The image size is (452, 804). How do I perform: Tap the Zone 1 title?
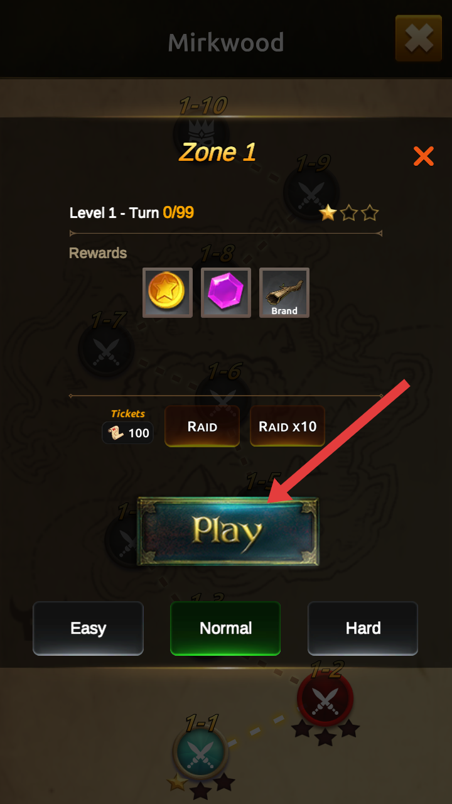[x=218, y=152]
